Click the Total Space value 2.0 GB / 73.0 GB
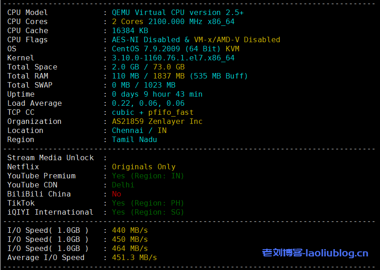The image size is (380, 270). tap(148, 67)
